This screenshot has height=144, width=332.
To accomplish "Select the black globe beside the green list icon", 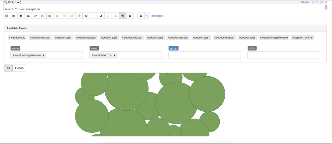I will [101, 16].
